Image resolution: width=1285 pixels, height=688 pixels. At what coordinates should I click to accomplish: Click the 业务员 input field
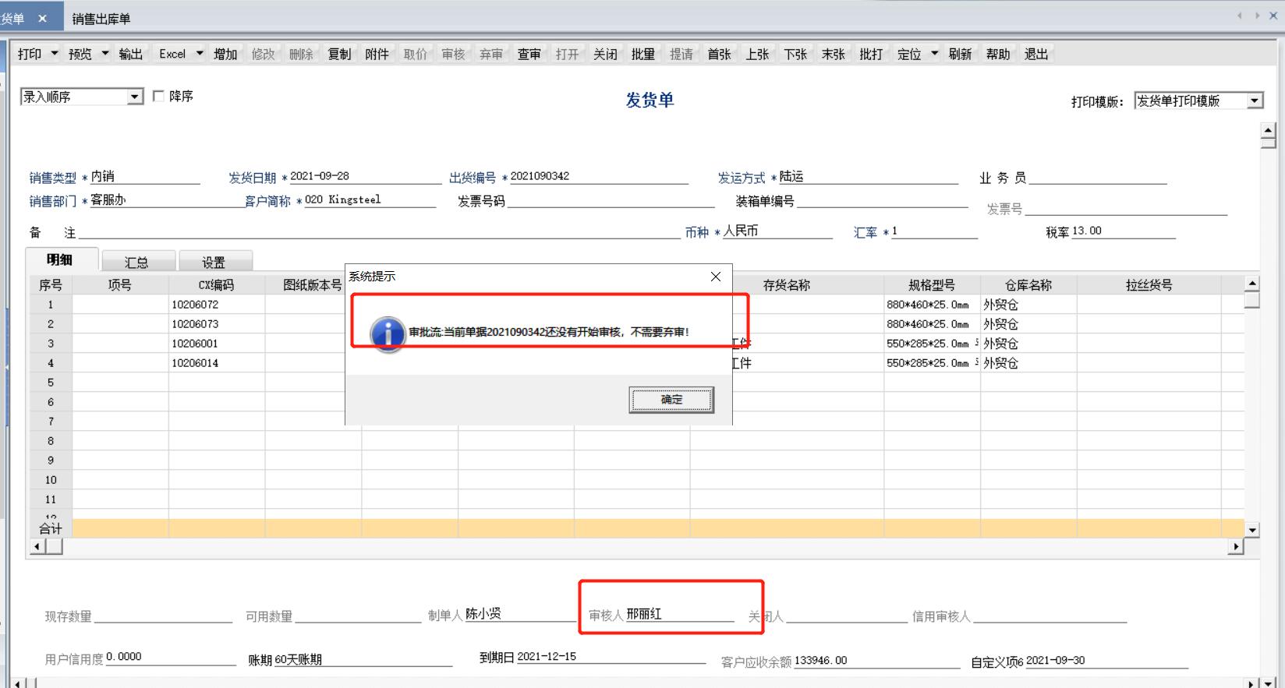coord(1098,177)
